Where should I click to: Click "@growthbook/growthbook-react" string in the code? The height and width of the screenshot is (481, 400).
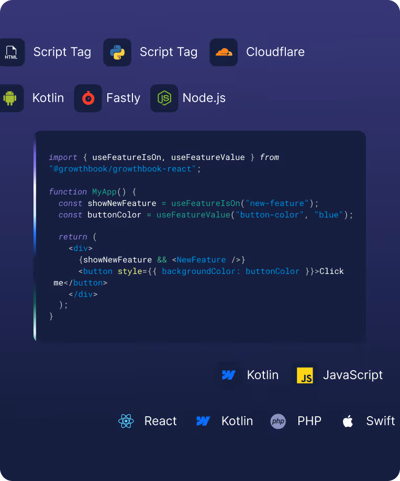123,169
